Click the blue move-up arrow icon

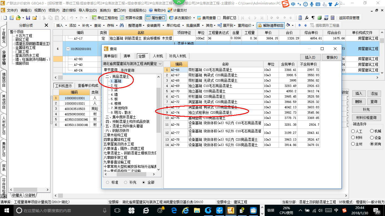click(x=300, y=25)
